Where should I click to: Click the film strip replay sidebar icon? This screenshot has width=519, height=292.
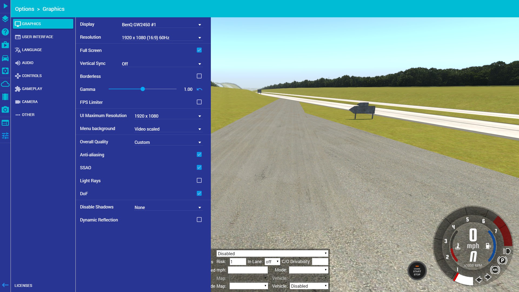click(5, 97)
